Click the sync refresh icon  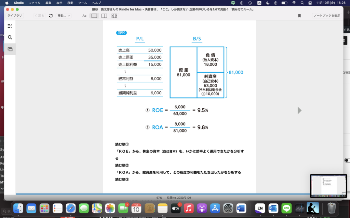pyautogui.click(x=51, y=16)
